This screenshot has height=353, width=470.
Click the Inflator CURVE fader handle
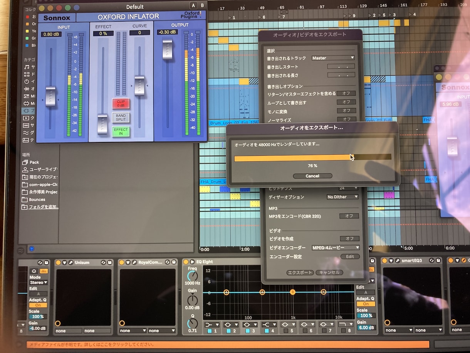139,86
